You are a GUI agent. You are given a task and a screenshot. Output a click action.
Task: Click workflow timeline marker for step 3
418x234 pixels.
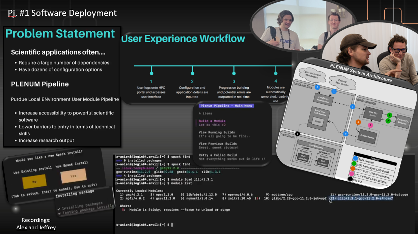(234, 73)
